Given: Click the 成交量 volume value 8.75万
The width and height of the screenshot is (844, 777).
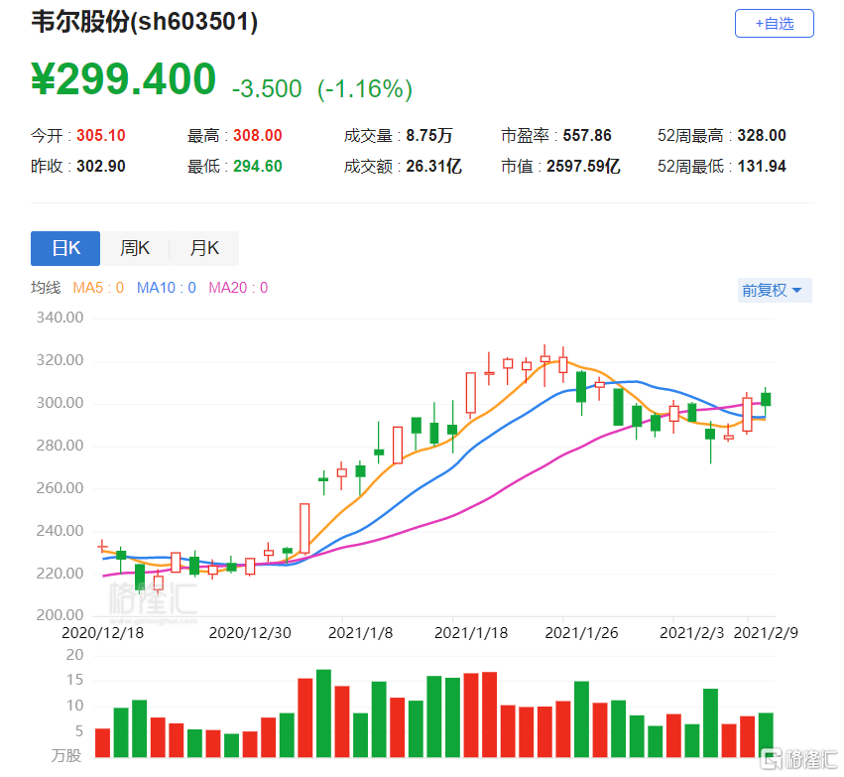Looking at the screenshot, I should [x=429, y=135].
